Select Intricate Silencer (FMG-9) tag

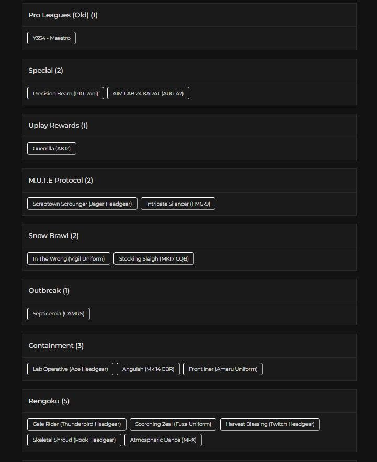click(178, 204)
